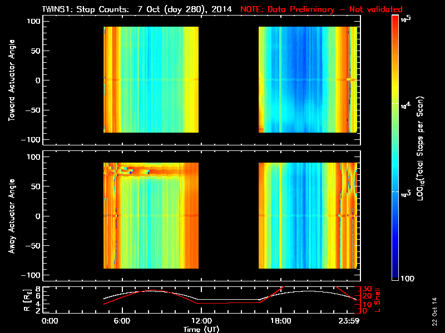Click the vertical rainbow color bar

[x=395, y=149]
